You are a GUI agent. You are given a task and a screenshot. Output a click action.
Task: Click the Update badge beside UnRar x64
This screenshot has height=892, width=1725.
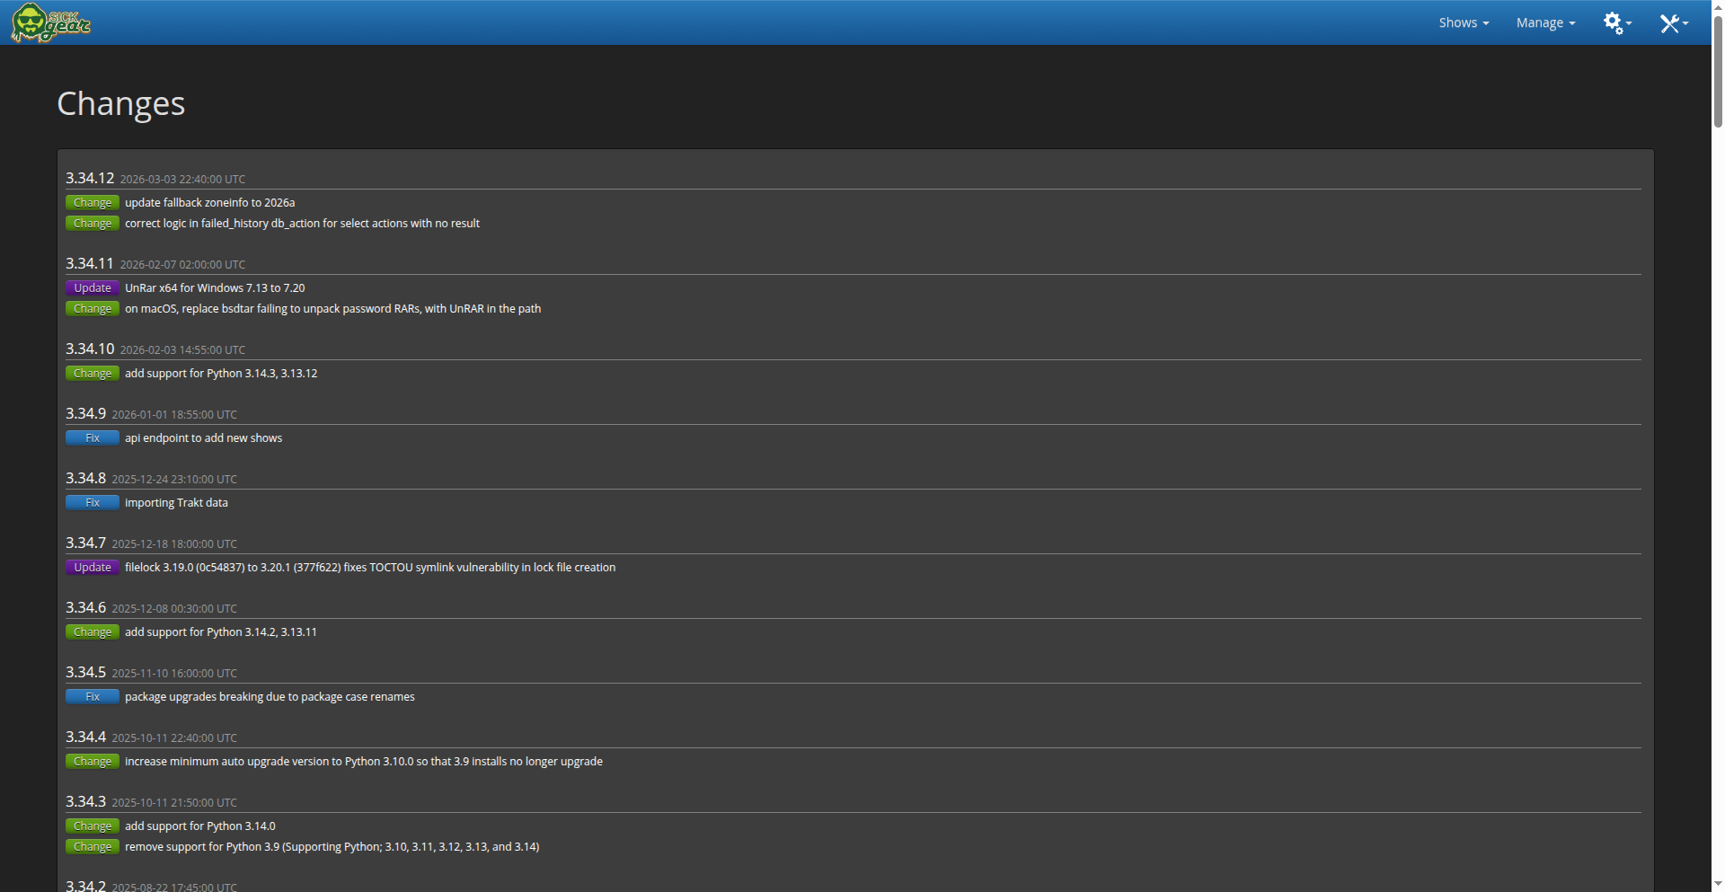[x=93, y=288]
